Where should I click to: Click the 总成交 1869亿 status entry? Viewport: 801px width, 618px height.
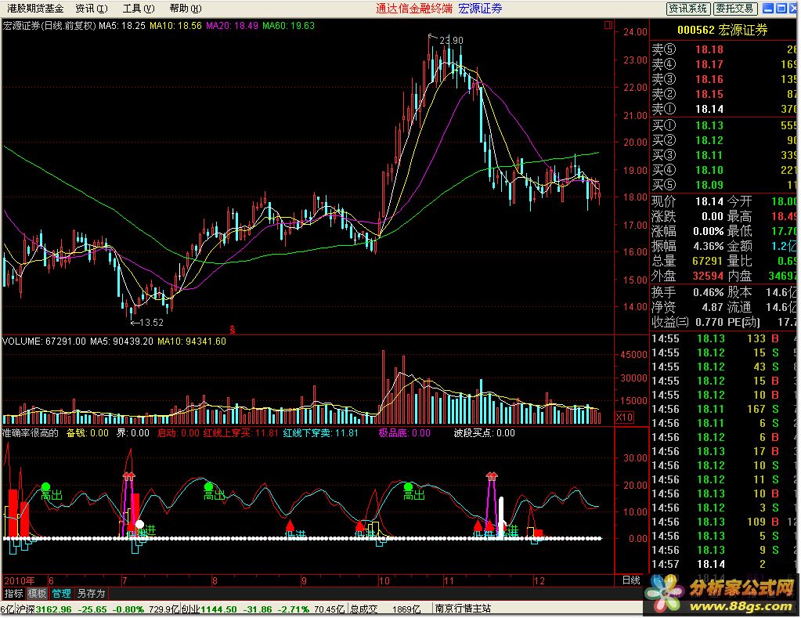[x=385, y=609]
